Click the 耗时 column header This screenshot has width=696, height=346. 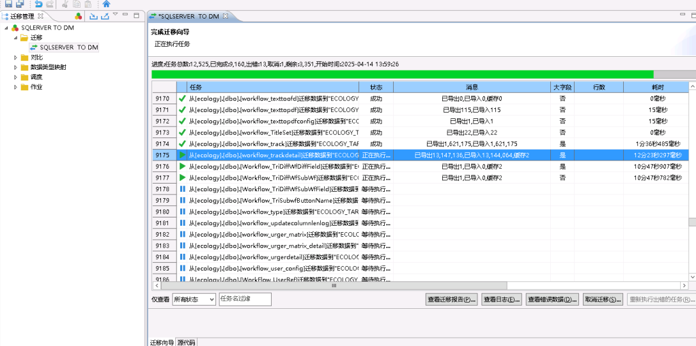coord(656,87)
